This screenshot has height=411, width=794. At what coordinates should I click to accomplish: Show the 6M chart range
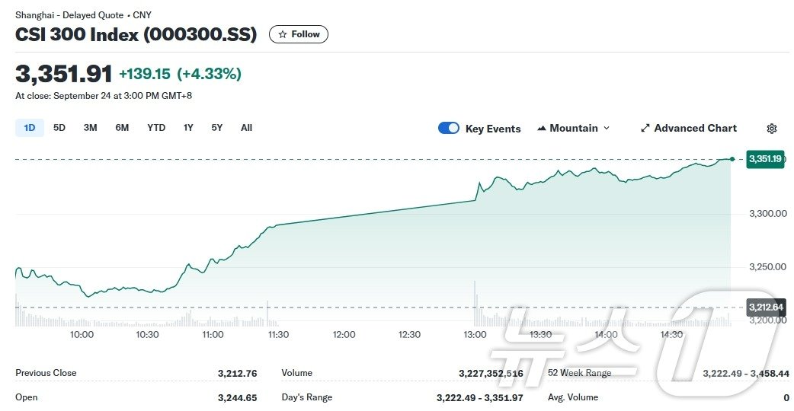(x=122, y=128)
